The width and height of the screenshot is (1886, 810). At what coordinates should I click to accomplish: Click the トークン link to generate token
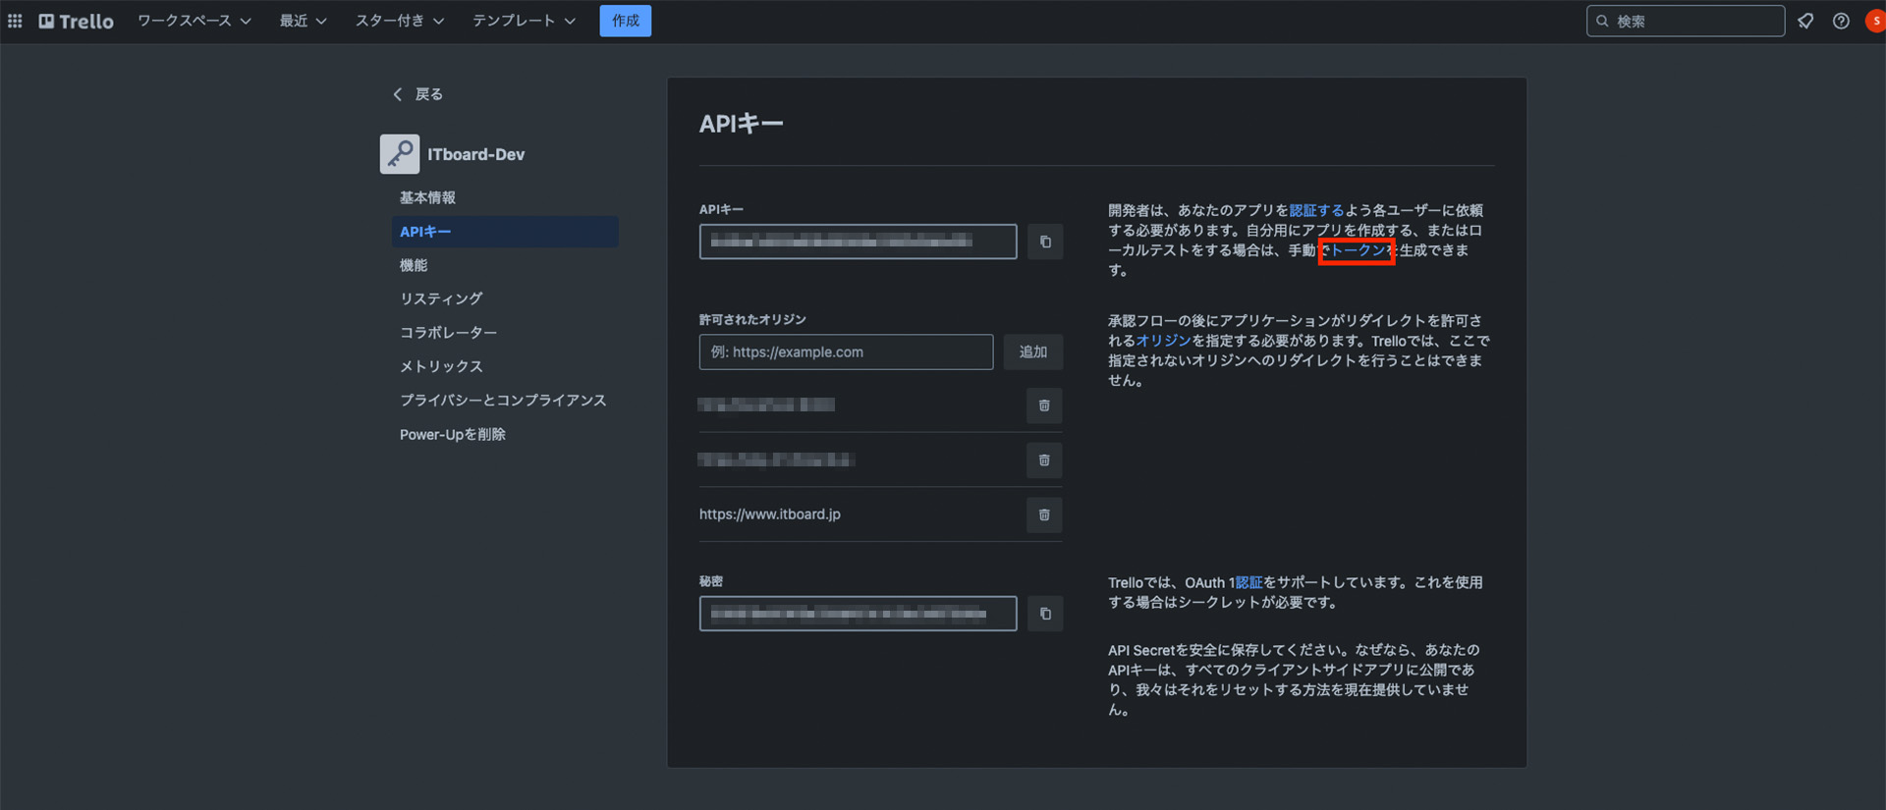[x=1358, y=250]
